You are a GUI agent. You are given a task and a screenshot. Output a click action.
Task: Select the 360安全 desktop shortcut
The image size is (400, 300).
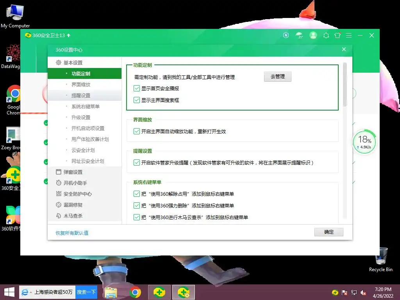(x=10, y=179)
